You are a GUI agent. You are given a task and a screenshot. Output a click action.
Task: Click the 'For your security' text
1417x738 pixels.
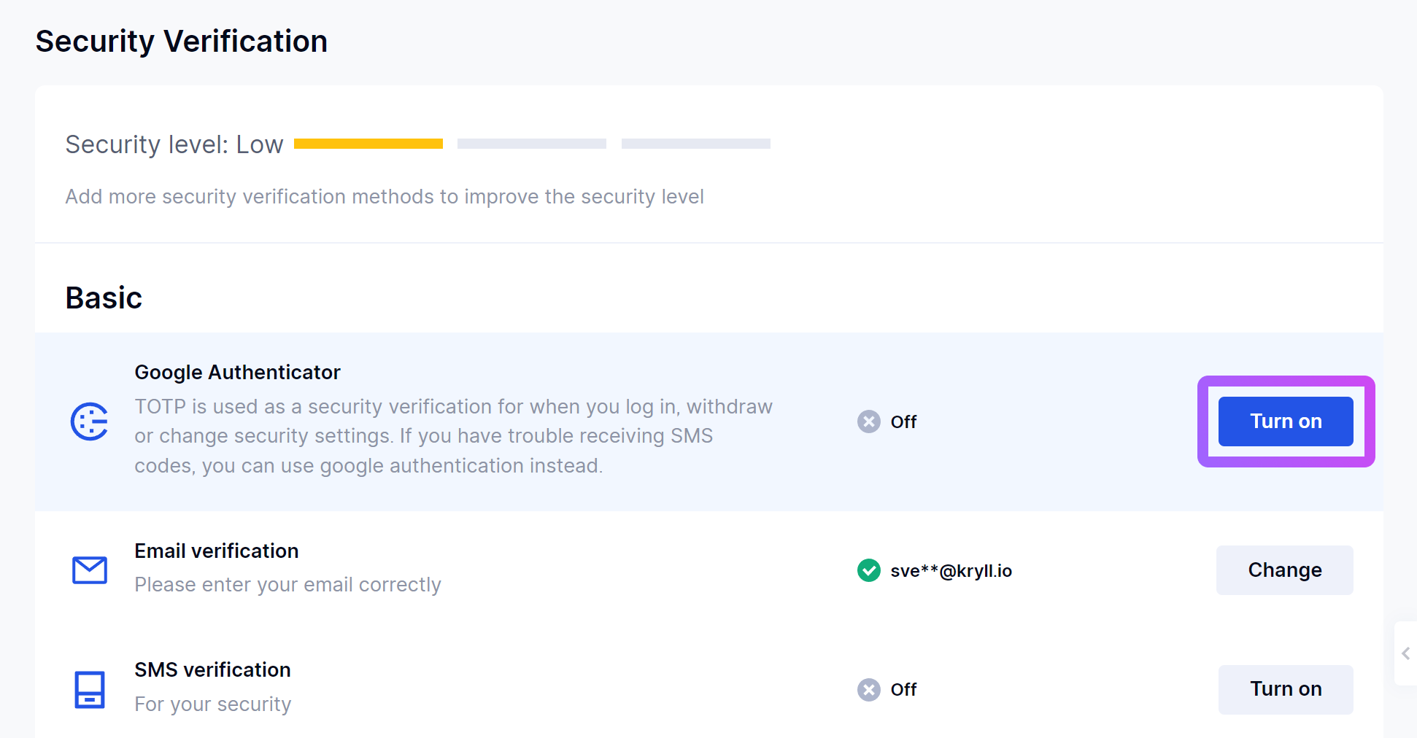(x=213, y=704)
